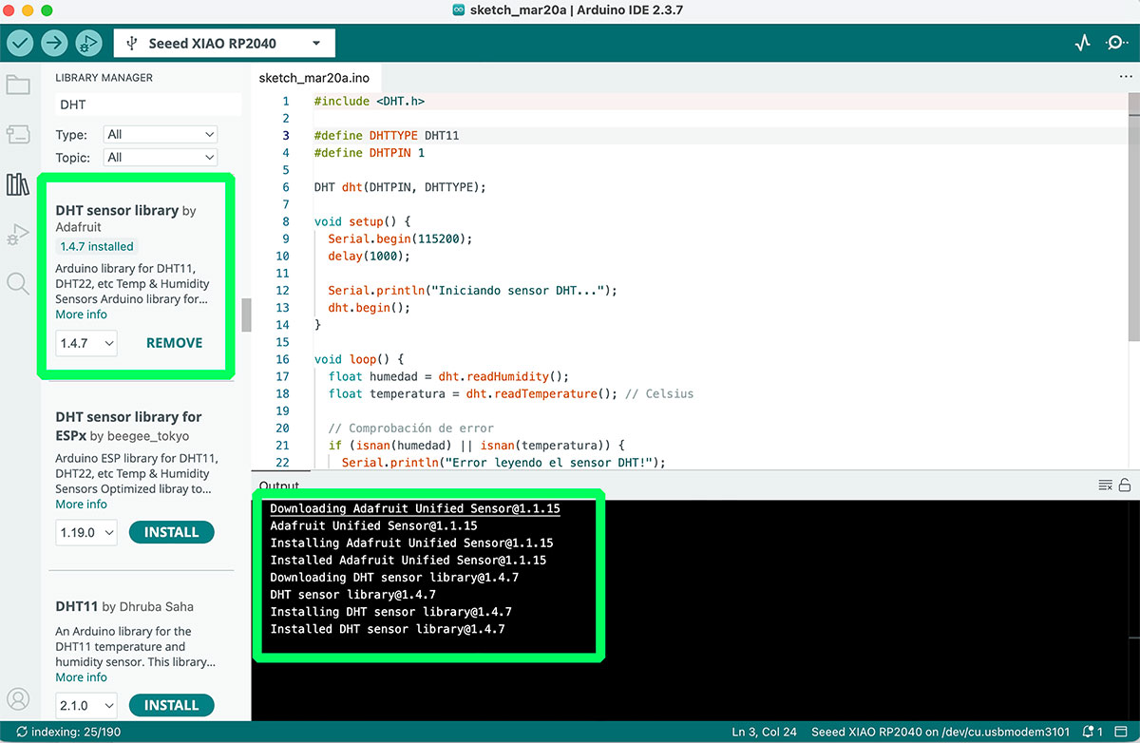Open notifications bell in status bar
The width and height of the screenshot is (1140, 743).
1093,733
